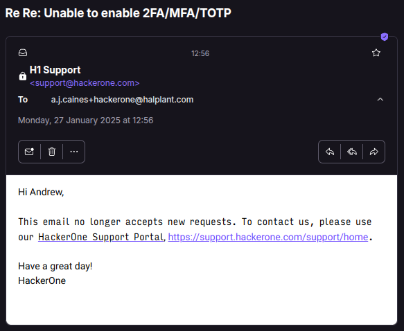Open the HackerOne Support Portal link

coord(100,237)
